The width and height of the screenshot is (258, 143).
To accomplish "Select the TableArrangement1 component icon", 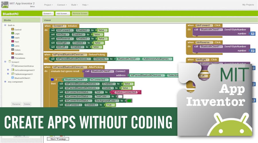I will coord(13,74).
